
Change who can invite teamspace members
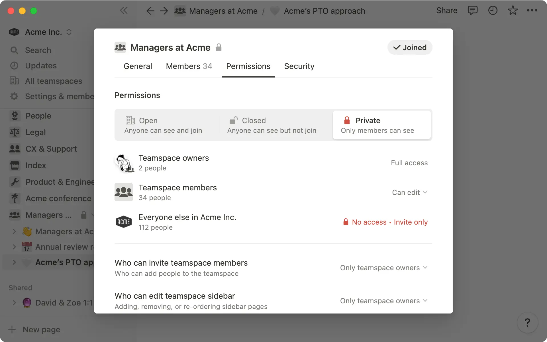click(383, 268)
